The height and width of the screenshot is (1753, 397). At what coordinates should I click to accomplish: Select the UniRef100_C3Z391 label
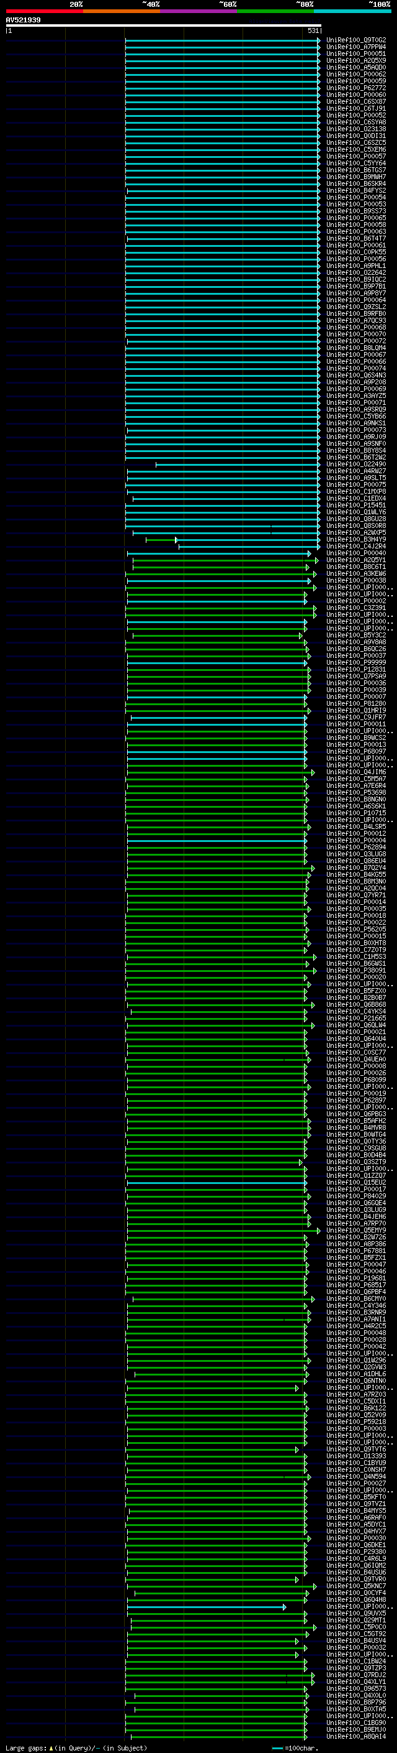point(356,608)
